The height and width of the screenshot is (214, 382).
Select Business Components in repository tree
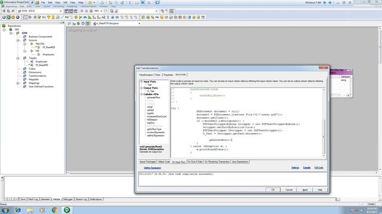pyautogui.click(x=41, y=37)
